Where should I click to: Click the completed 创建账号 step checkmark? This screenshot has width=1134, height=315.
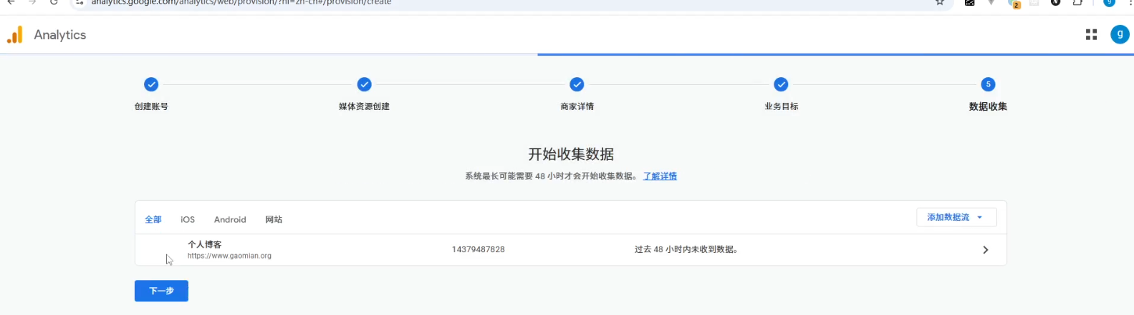(x=151, y=84)
